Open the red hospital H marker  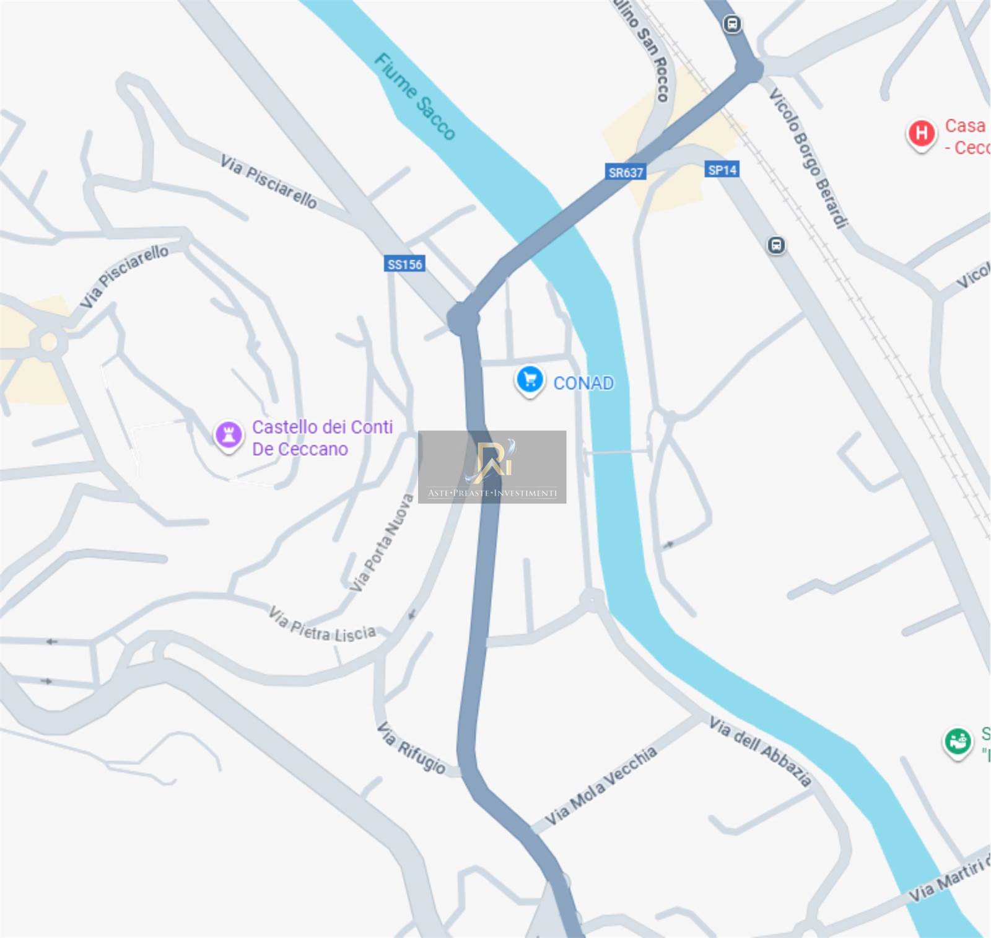[921, 135]
